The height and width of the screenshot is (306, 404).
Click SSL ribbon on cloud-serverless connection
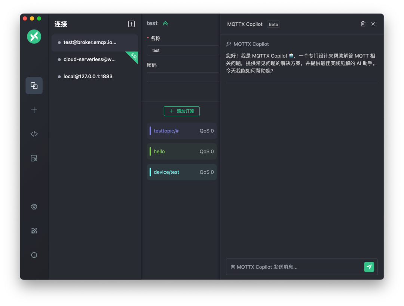pos(133,56)
